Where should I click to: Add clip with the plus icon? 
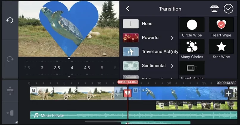pos(228,93)
